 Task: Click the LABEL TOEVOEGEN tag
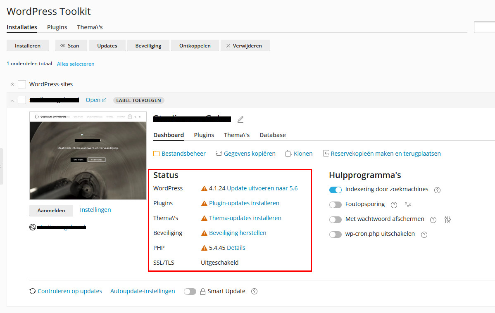[x=138, y=100]
